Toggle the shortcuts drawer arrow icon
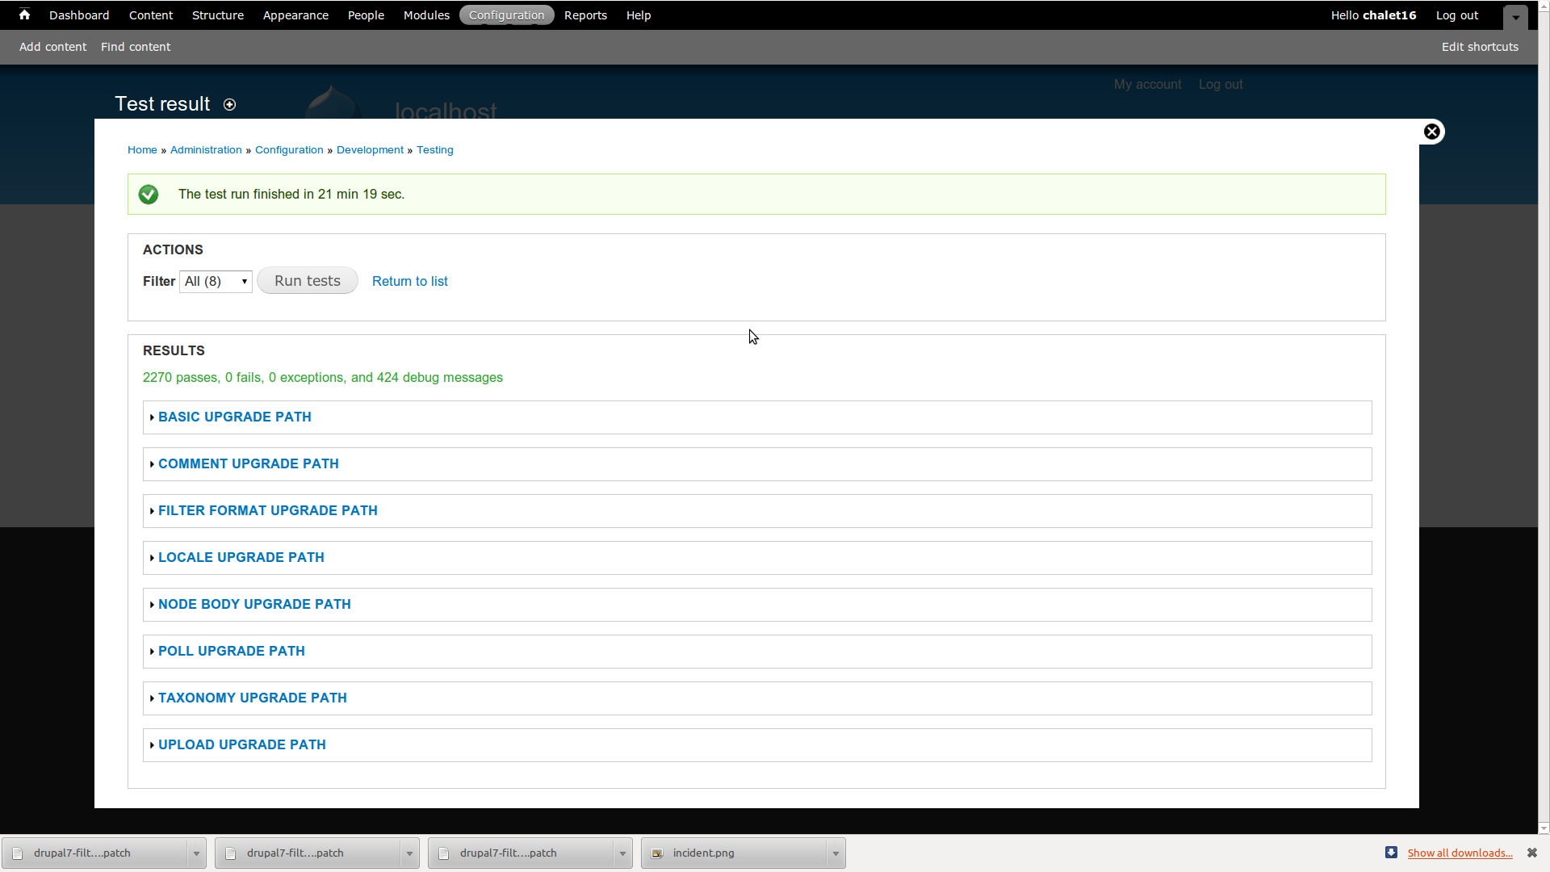Viewport: 1550px width, 872px height. 1515,17
